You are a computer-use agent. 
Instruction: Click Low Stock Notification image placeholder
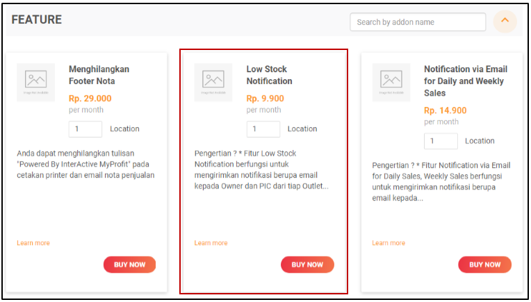point(213,82)
